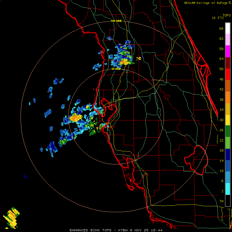Click the orange storm cell offshore west of Tampa Bay
232x232 pixels.
tap(76, 118)
